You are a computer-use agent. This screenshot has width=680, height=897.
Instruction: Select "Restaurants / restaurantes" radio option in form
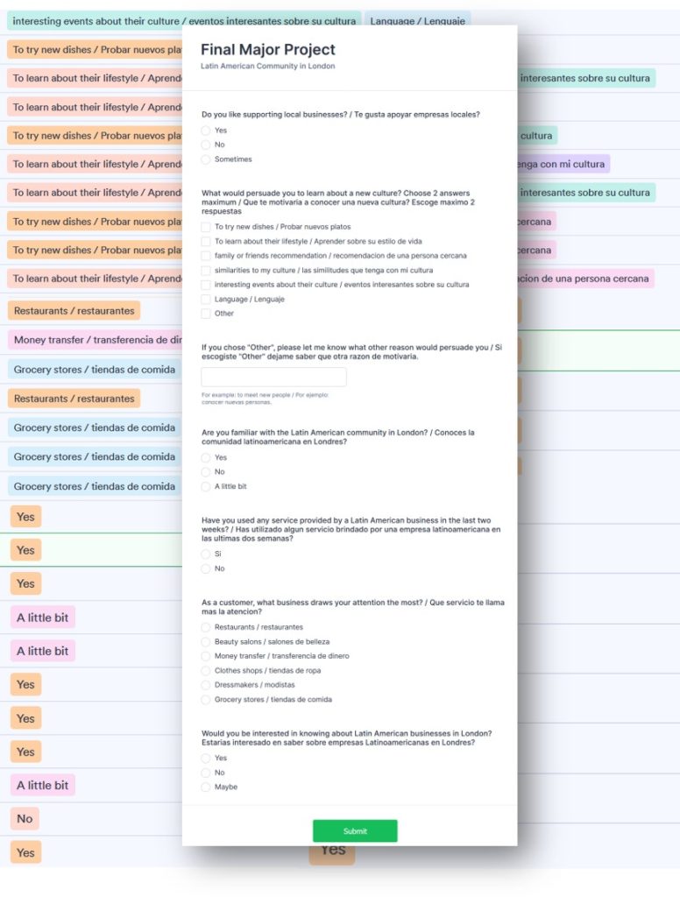(x=206, y=627)
